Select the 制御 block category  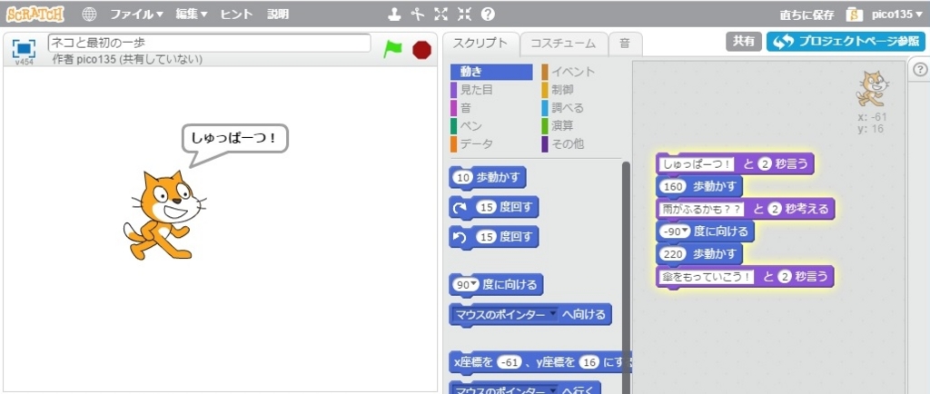(x=582, y=90)
